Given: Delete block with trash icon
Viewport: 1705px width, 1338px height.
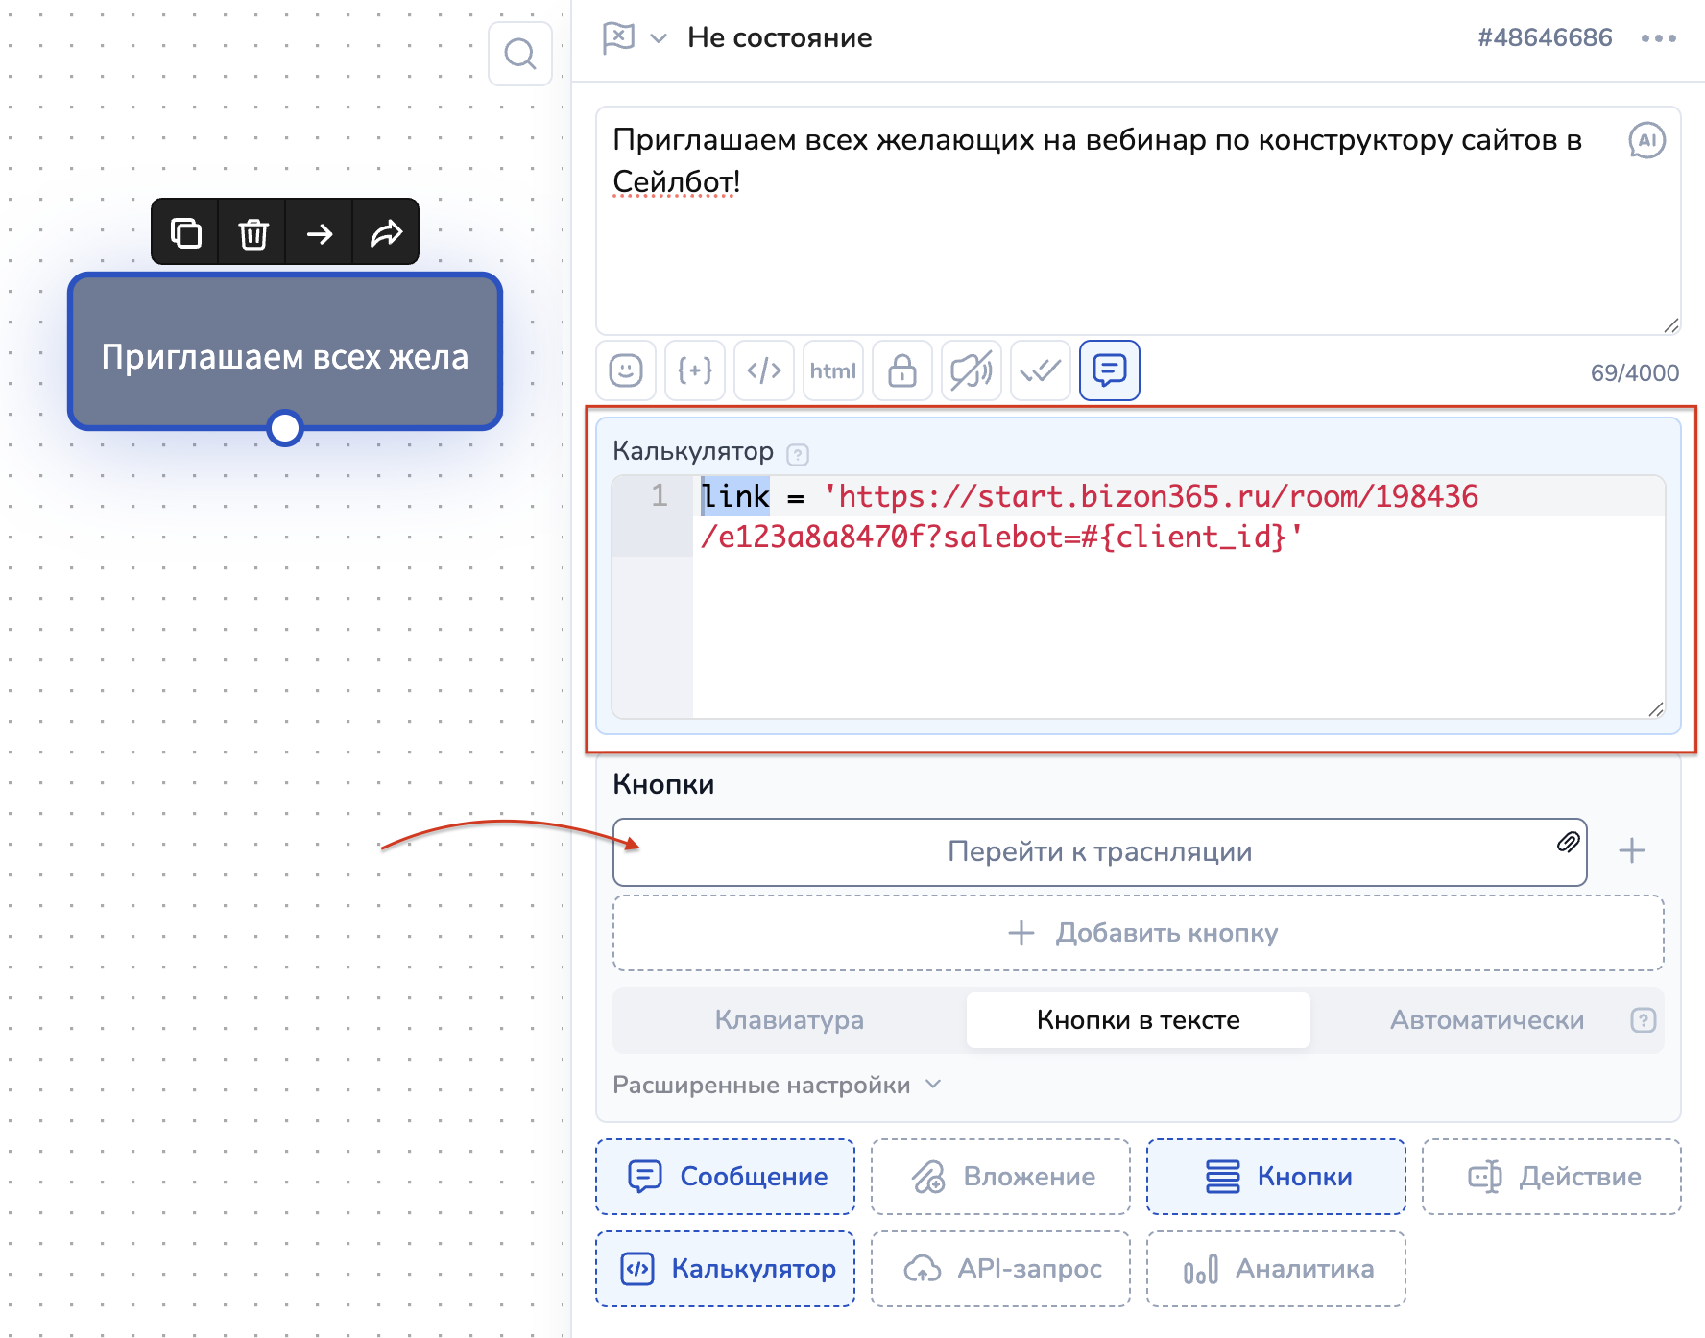Looking at the screenshot, I should pos(252,233).
